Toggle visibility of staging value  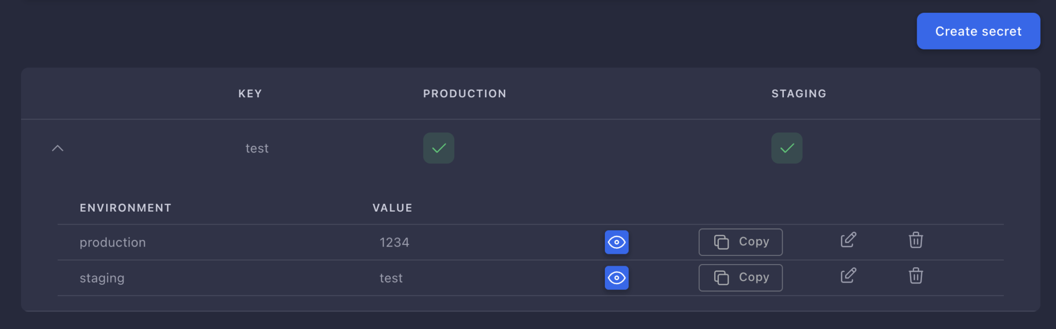pyautogui.click(x=617, y=278)
